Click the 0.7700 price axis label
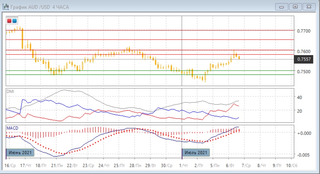Screen dimensions: 320x174 (x=303, y=31)
